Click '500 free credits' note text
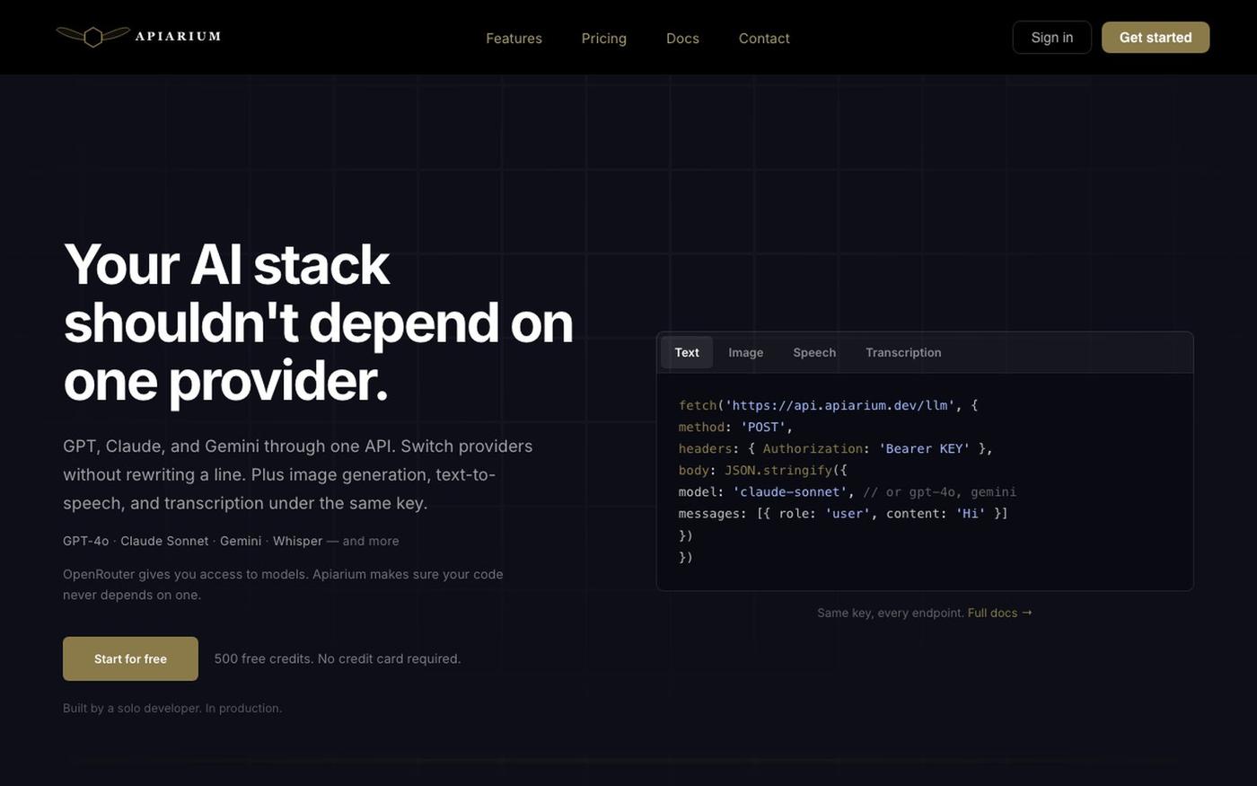Viewport: 1257px width, 786px height. tap(338, 658)
